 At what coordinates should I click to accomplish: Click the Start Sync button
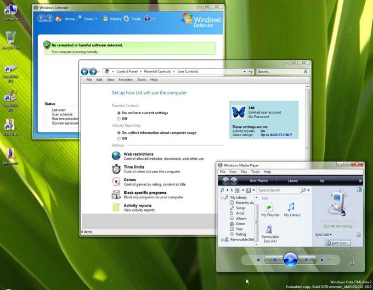coord(337,243)
